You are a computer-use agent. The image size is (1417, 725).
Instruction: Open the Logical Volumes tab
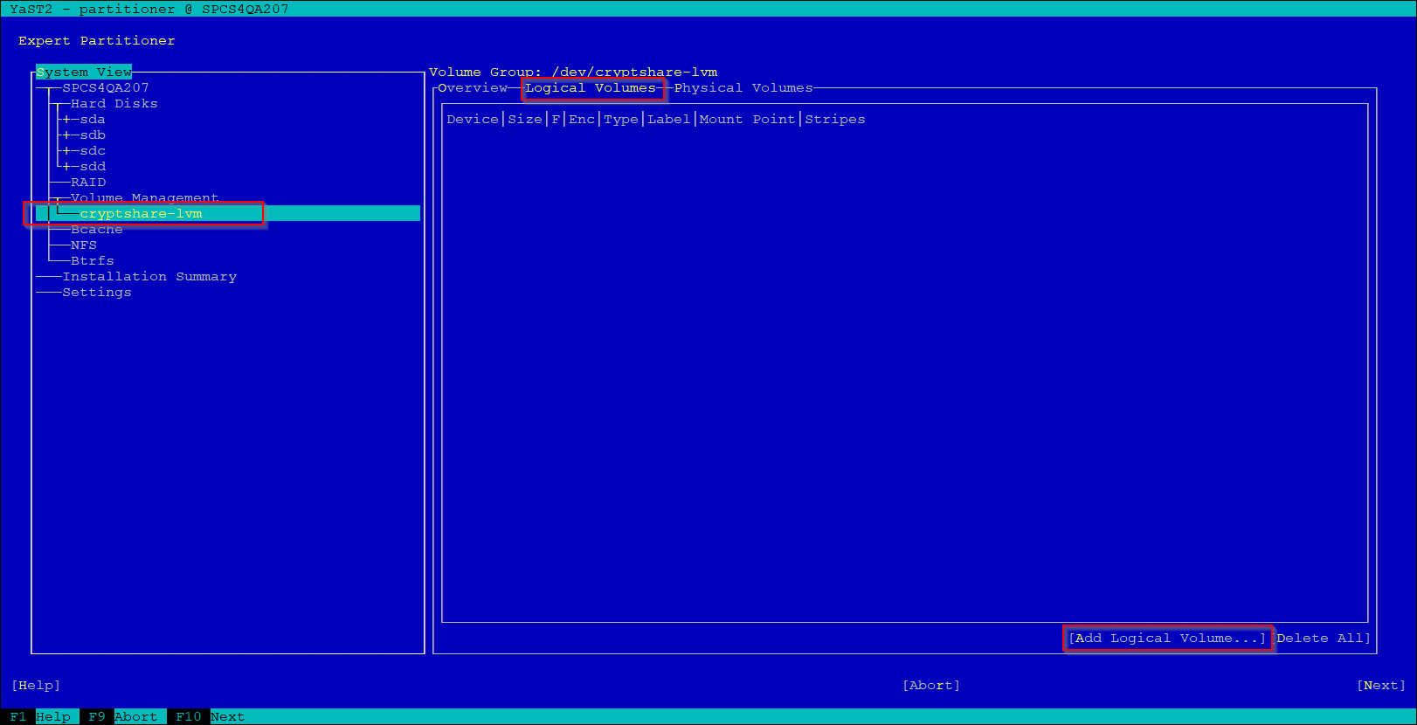pos(591,88)
